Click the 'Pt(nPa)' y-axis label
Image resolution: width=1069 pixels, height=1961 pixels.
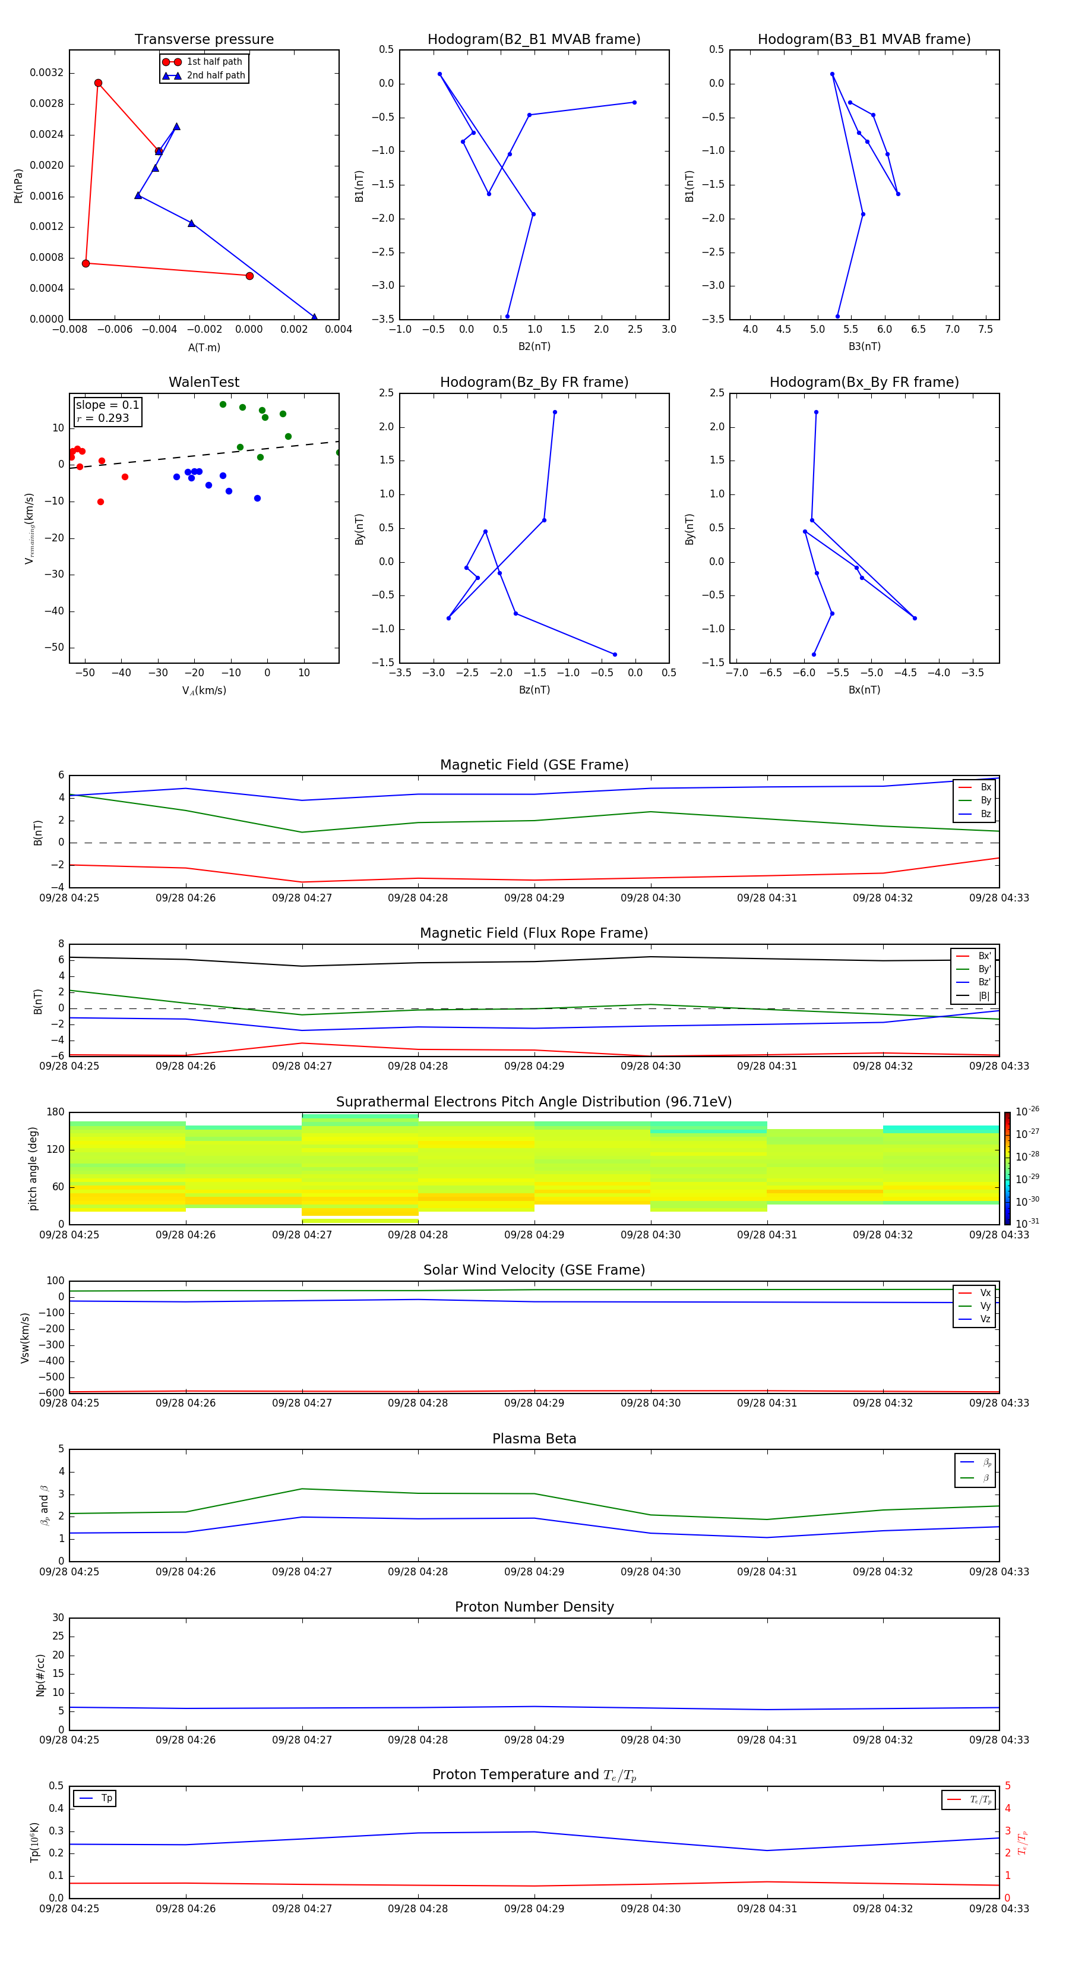click(x=18, y=185)
